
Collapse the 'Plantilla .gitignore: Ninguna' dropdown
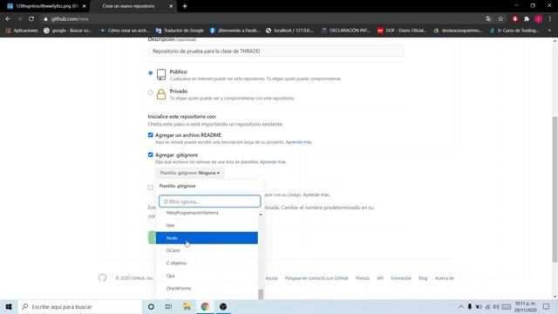pyautogui.click(x=190, y=173)
